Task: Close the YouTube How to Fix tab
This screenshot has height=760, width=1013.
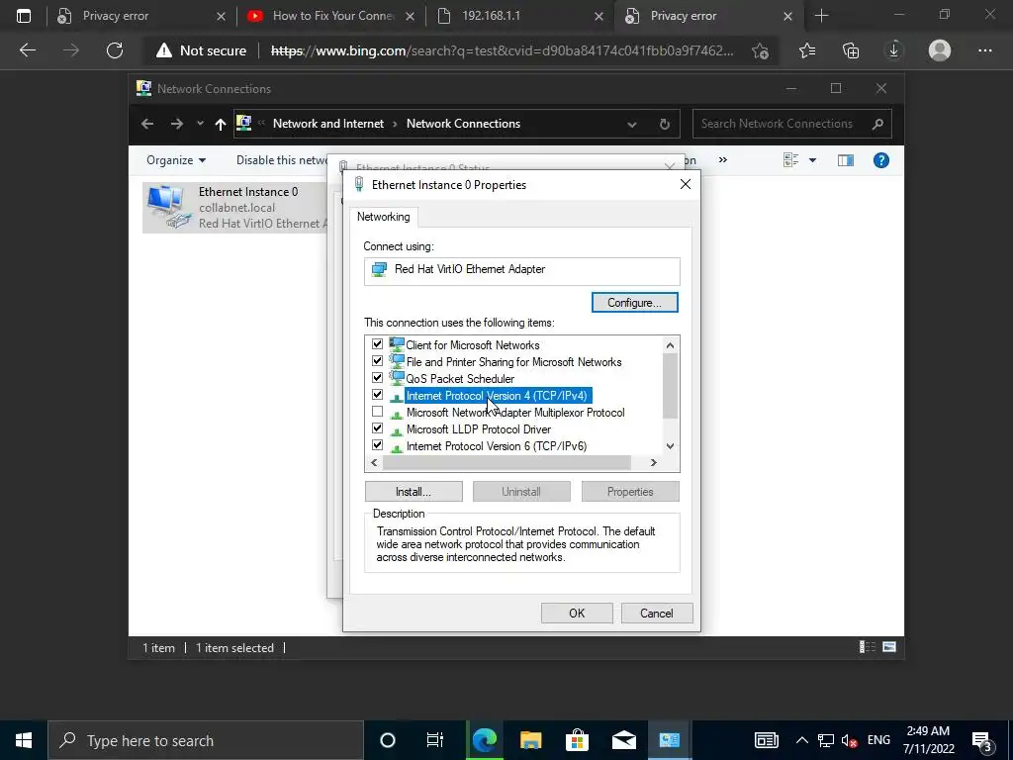Action: tap(410, 16)
